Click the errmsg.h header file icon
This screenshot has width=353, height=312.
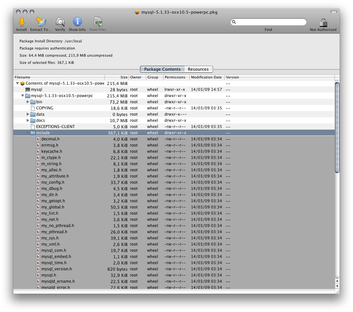[38, 145]
